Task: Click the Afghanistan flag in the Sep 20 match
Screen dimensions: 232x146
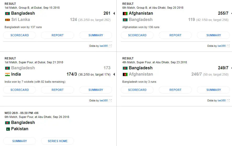Action: [x=125, y=13]
